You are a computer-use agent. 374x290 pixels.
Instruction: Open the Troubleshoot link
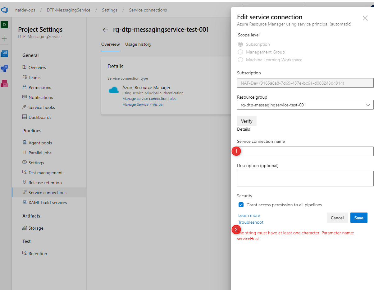(x=251, y=222)
